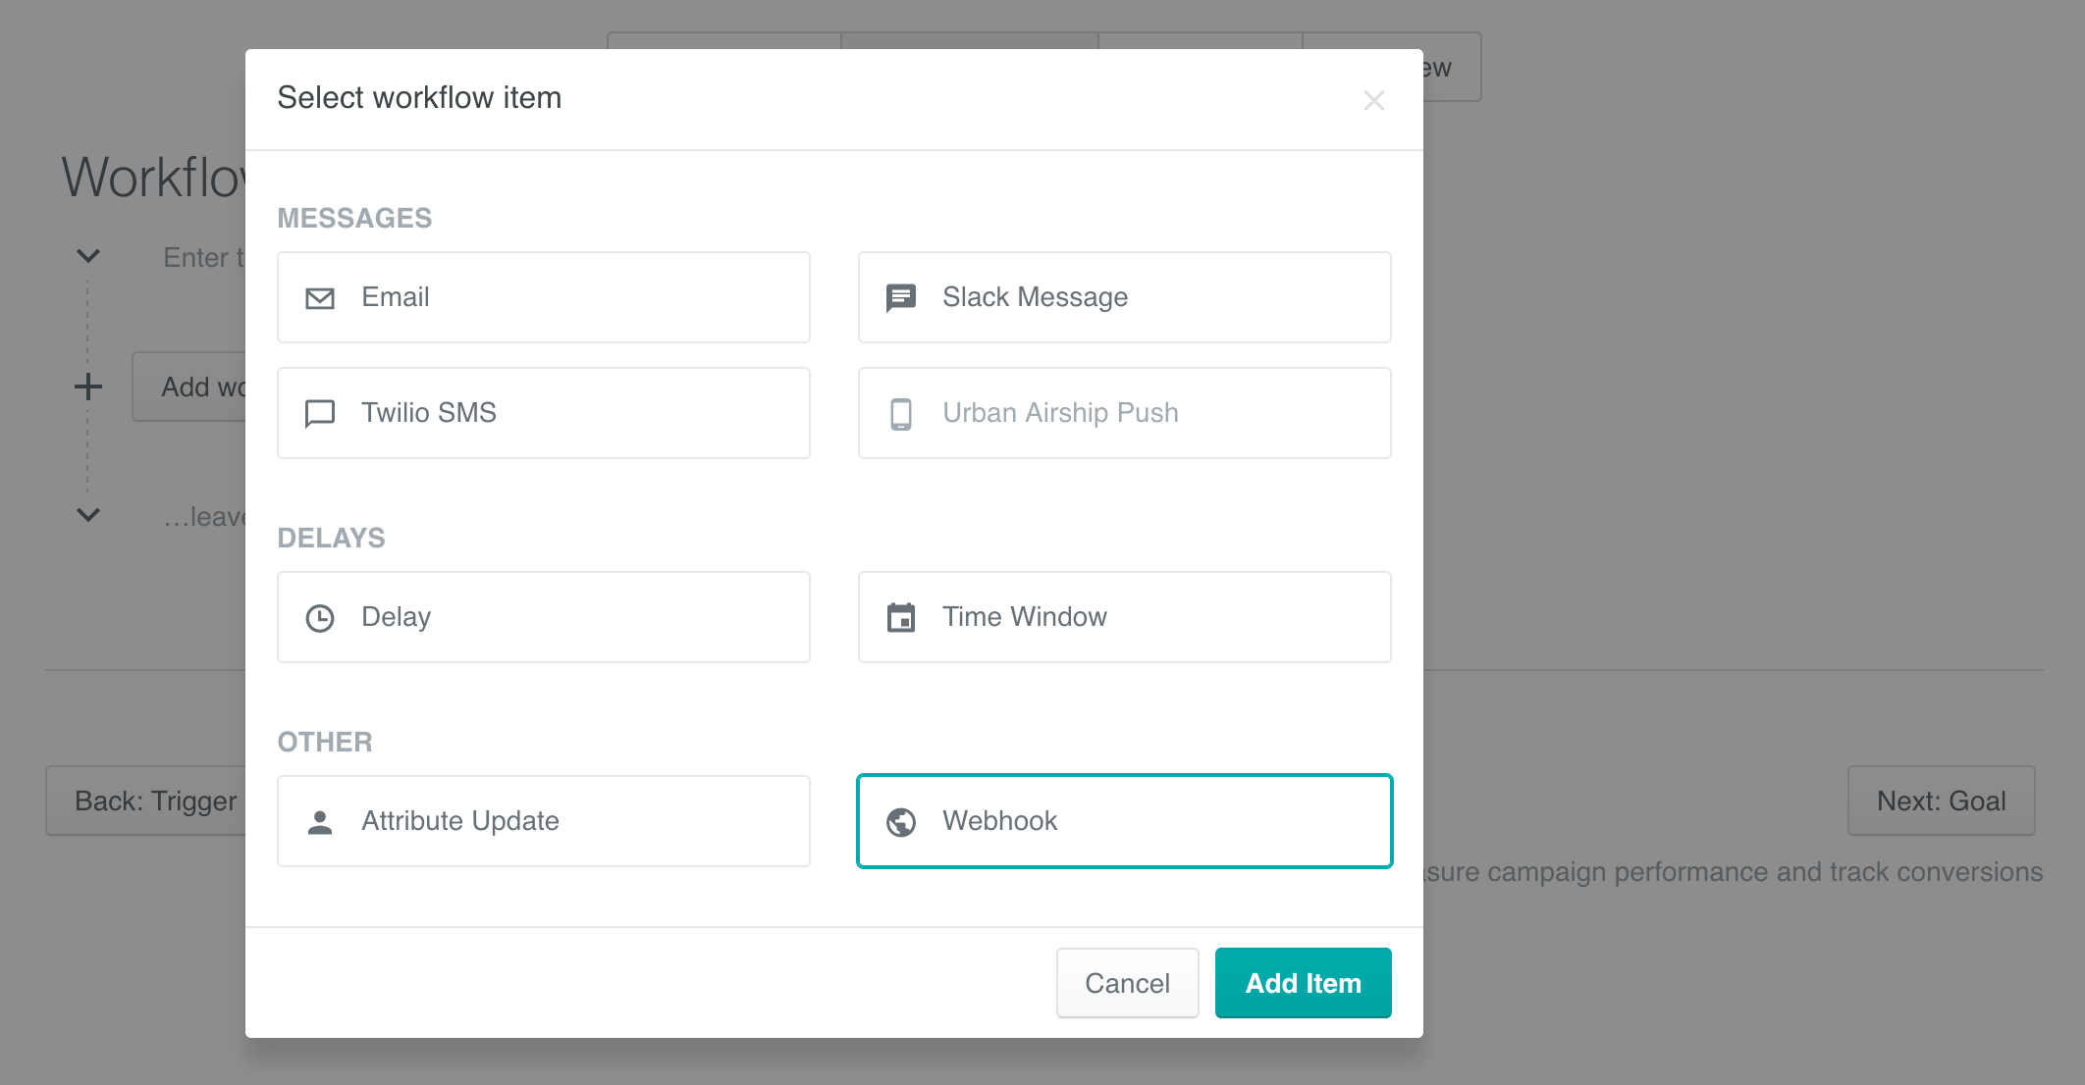The width and height of the screenshot is (2085, 1085).
Task: Click the Webhook globe icon
Action: [x=900, y=821]
